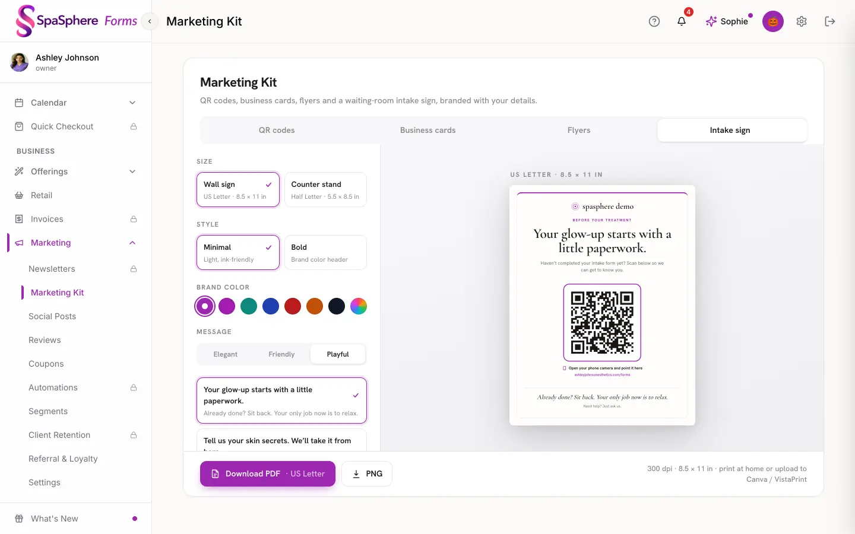The image size is (855, 534).
Task: Click the QR code in the preview
Action: 602,322
